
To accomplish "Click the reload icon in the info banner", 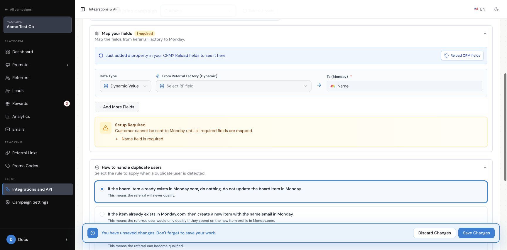I will point(101,56).
